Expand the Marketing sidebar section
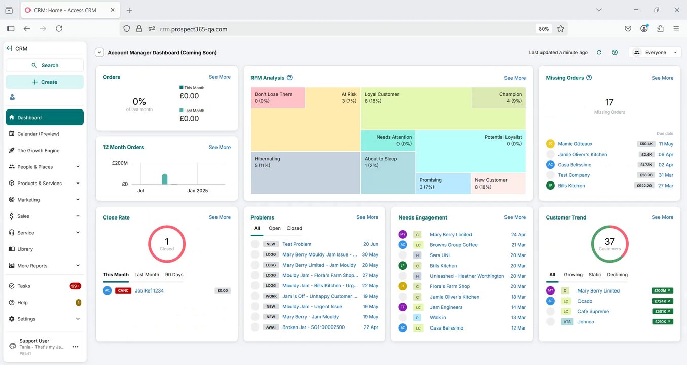Screen dimensions: 687x365 click(x=45, y=200)
